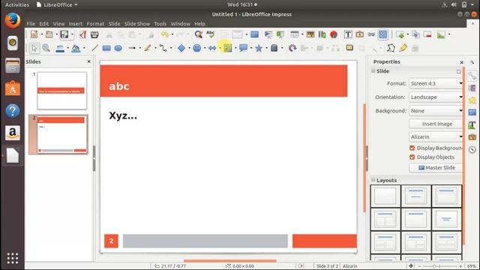This screenshot has width=480, height=270.
Task: Open Ubuntu Software from the dock
Action: coord(13,88)
